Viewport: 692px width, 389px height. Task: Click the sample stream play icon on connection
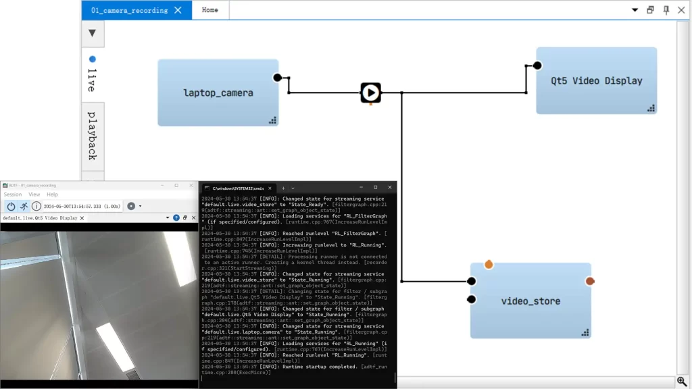(370, 93)
